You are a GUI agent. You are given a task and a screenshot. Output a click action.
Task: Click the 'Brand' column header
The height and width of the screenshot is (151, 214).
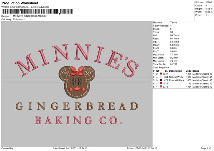[x=196, y=71]
